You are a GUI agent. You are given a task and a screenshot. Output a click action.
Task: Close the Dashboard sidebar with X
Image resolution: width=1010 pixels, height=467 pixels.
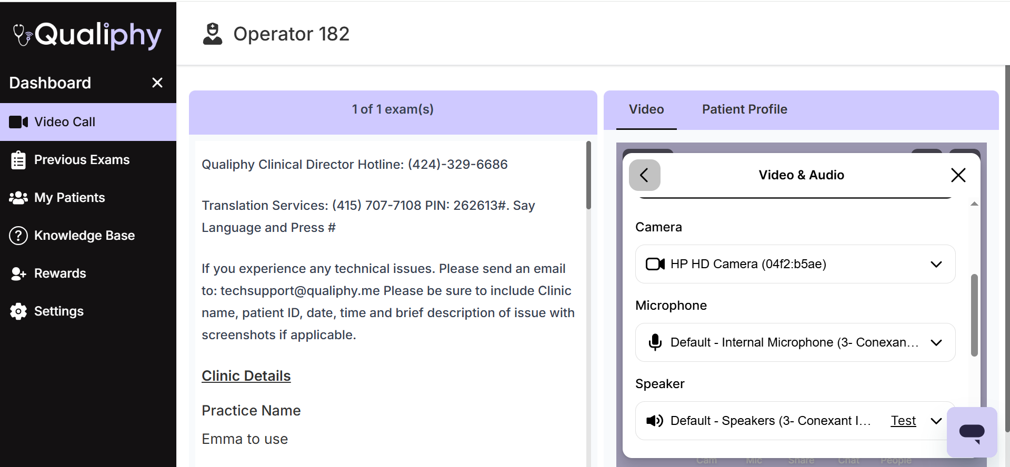coord(157,83)
